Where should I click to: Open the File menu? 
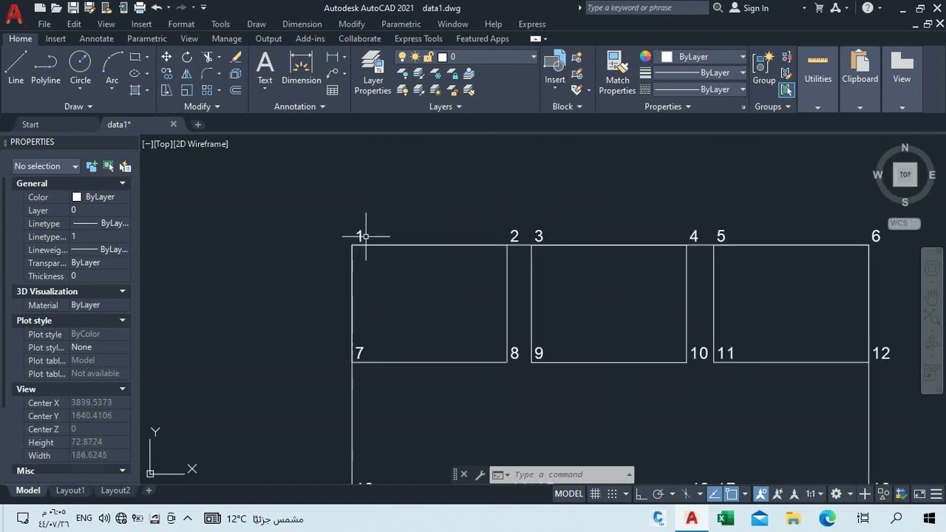pyautogui.click(x=44, y=24)
